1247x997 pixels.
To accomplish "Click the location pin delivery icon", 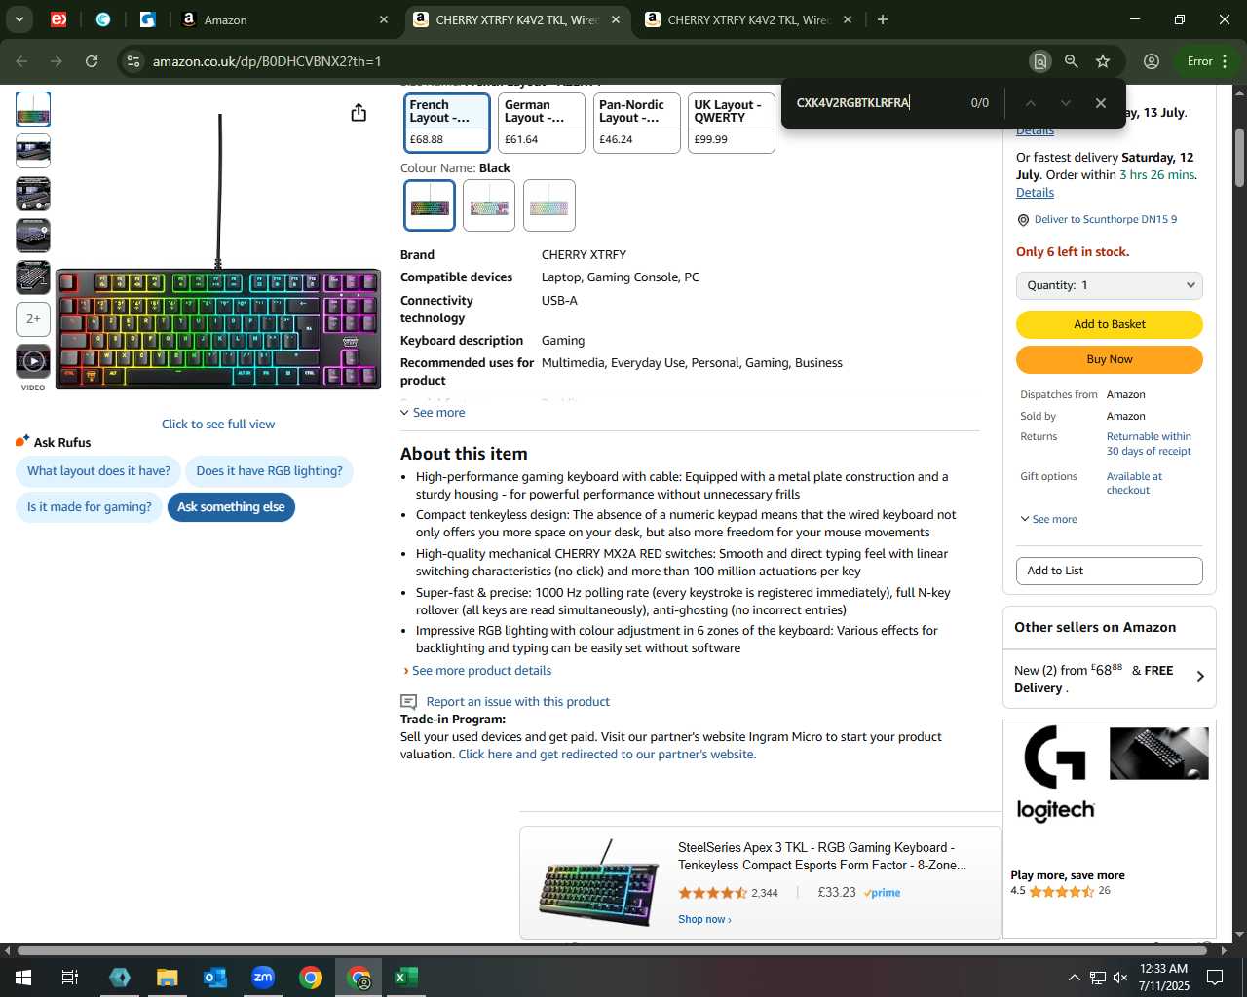I will 1023,220.
